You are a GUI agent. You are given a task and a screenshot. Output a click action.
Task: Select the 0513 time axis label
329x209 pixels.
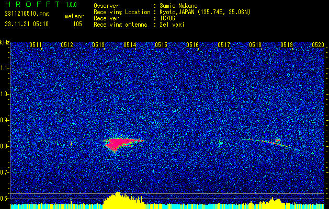tap(98, 45)
